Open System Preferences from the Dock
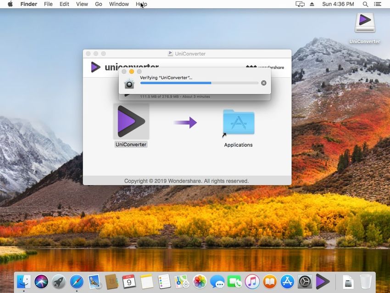The height and width of the screenshot is (293, 390). (305, 281)
